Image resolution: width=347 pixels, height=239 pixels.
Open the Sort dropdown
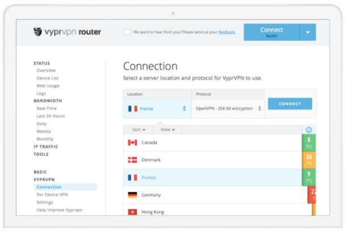139,129
